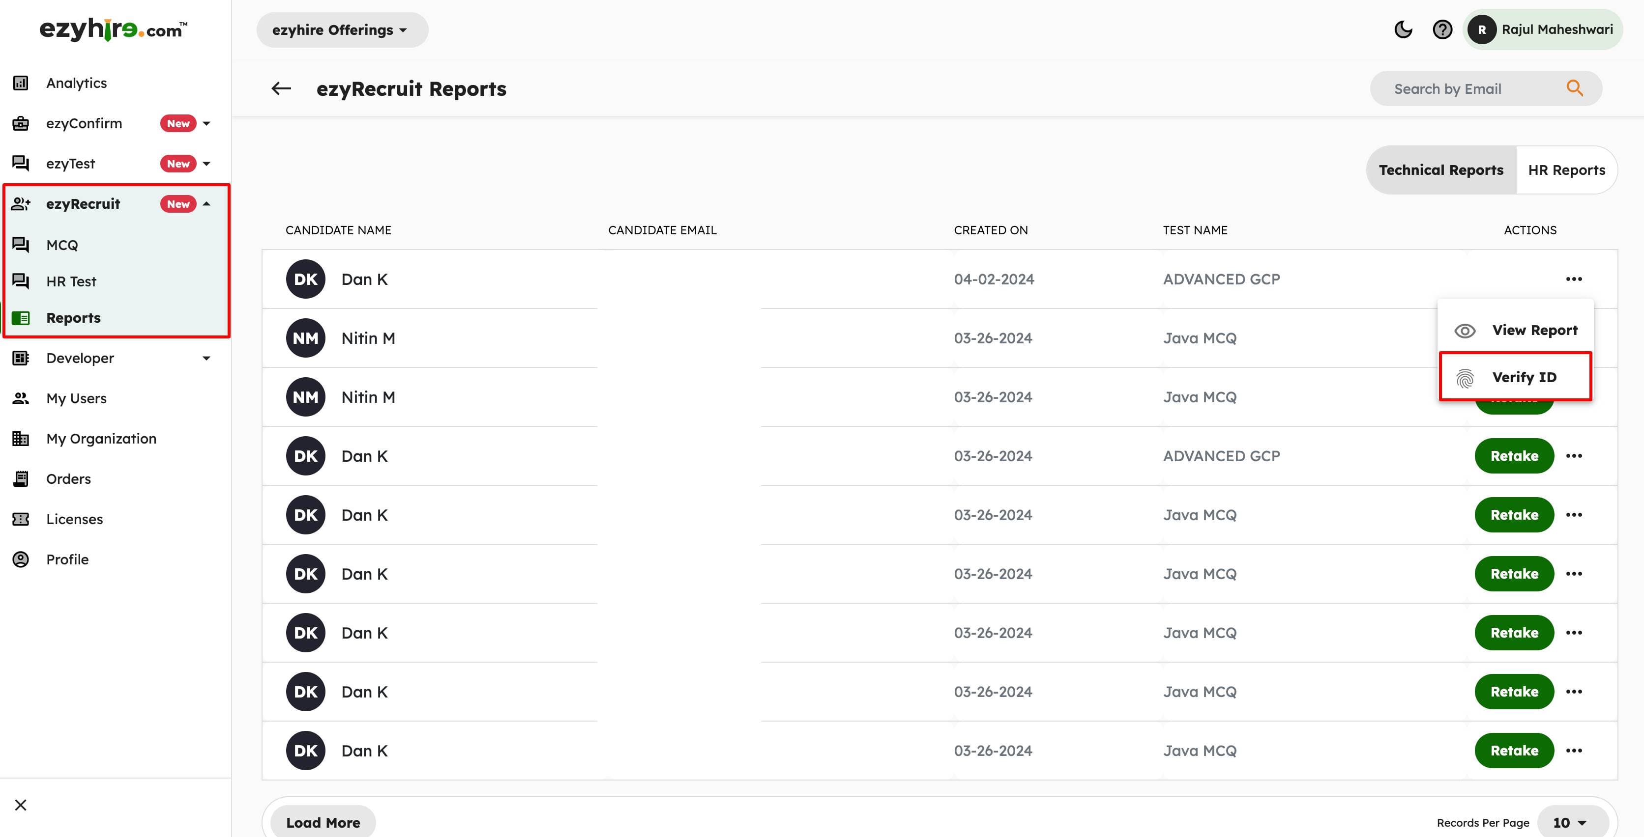Click the CANDIDATE EMAIL column header

pyautogui.click(x=662, y=230)
